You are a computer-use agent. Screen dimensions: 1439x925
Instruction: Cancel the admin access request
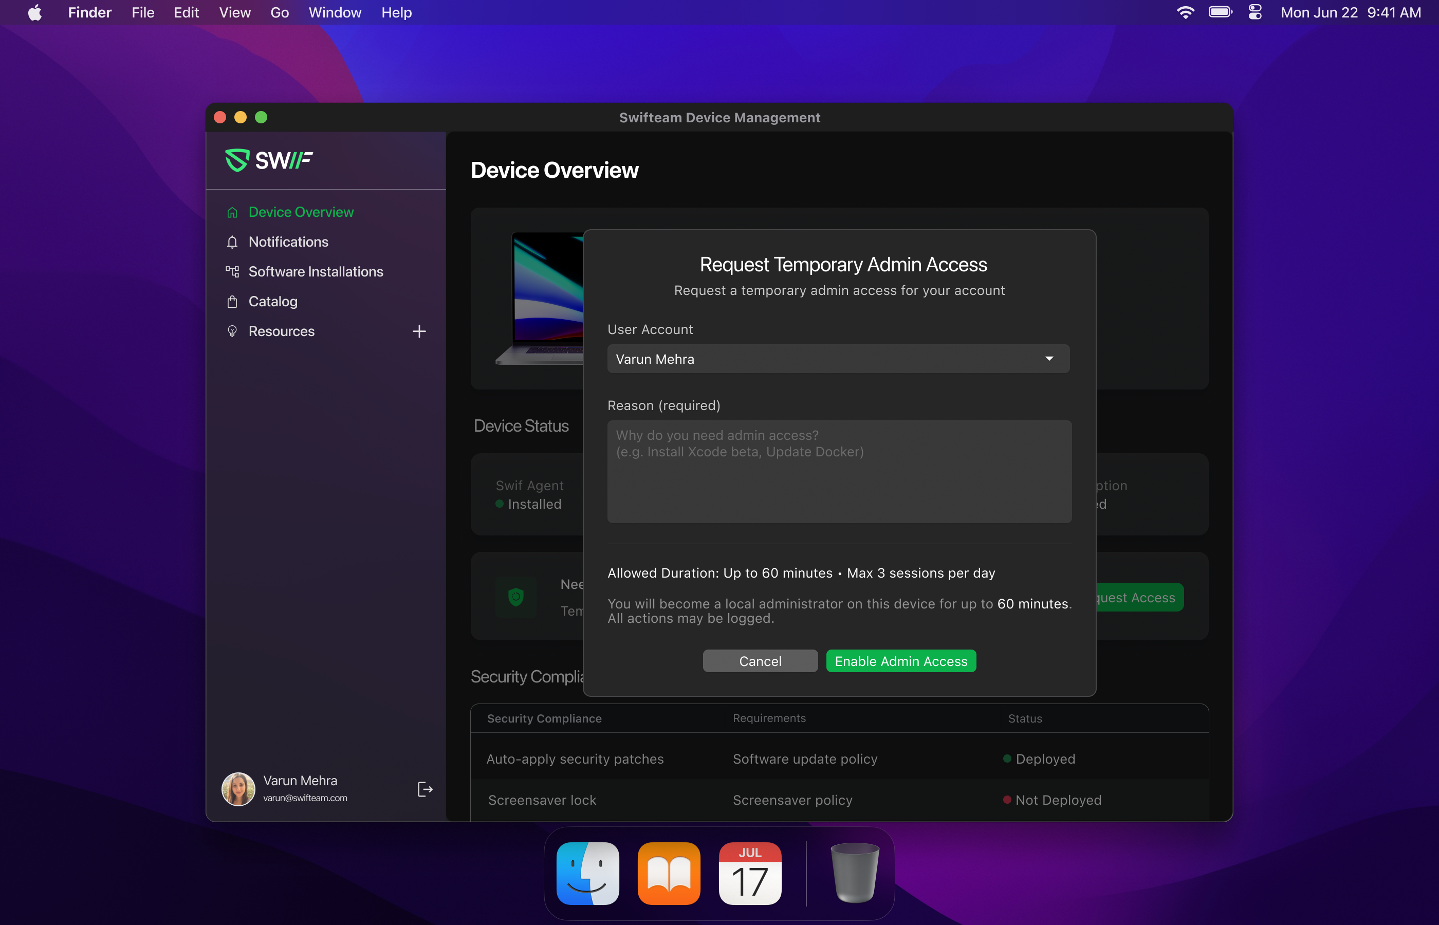click(x=760, y=661)
